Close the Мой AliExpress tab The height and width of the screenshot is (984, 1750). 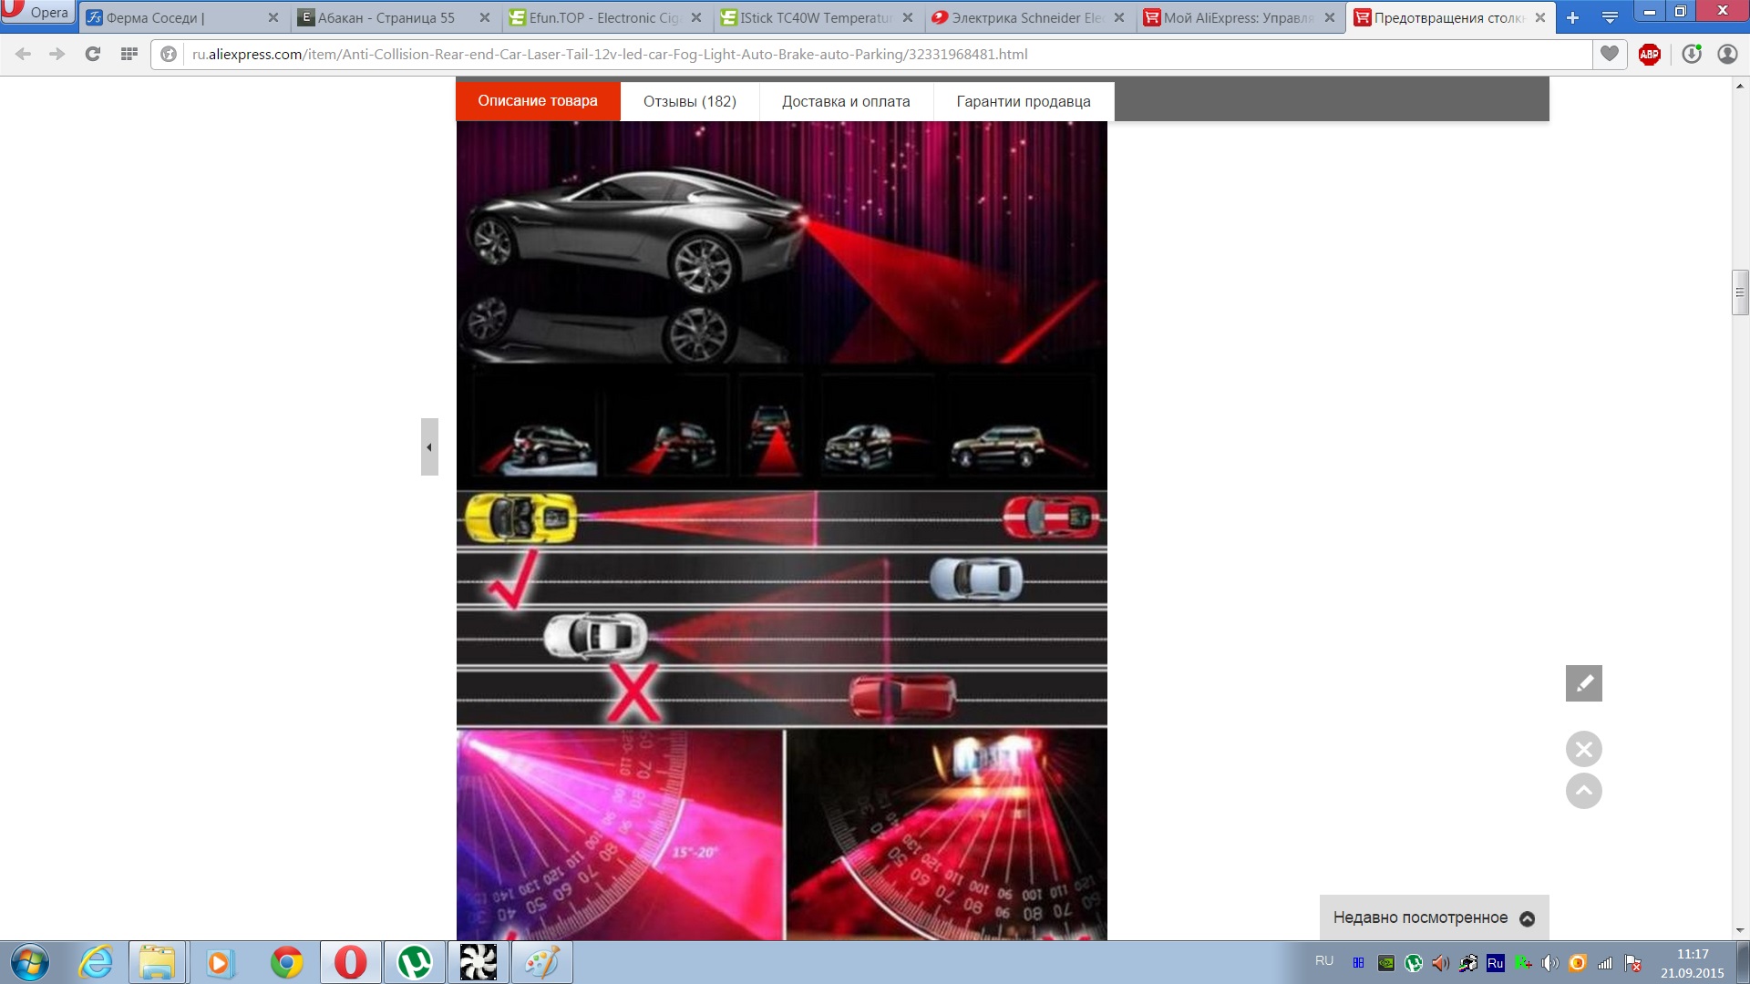pos(1330,17)
